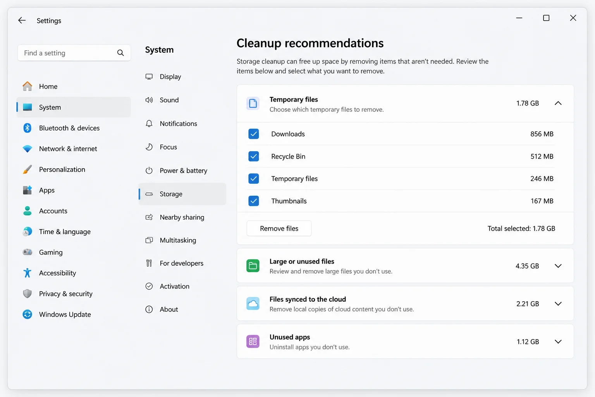This screenshot has height=397, width=595.
Task: Click the Gaming controller icon
Action: pyautogui.click(x=27, y=252)
